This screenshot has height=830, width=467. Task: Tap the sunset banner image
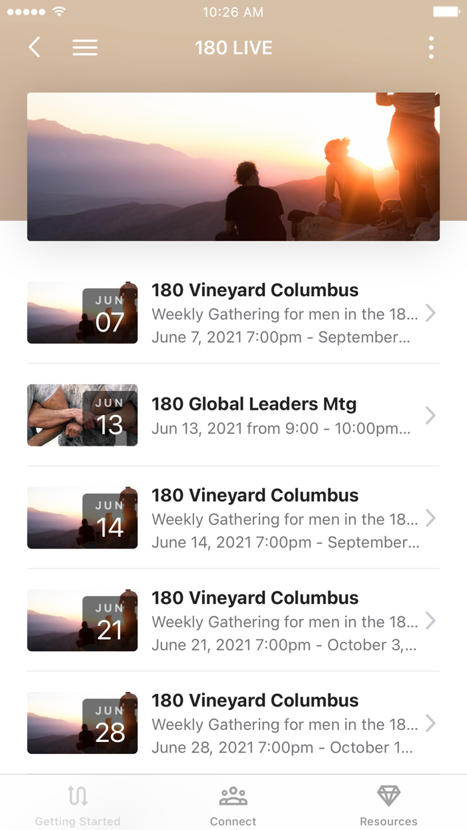(233, 166)
